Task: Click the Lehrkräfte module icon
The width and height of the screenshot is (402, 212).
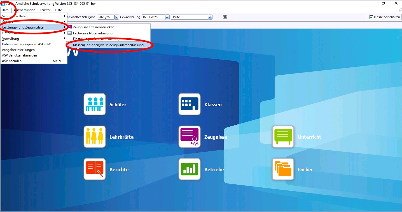Action: click(95, 137)
